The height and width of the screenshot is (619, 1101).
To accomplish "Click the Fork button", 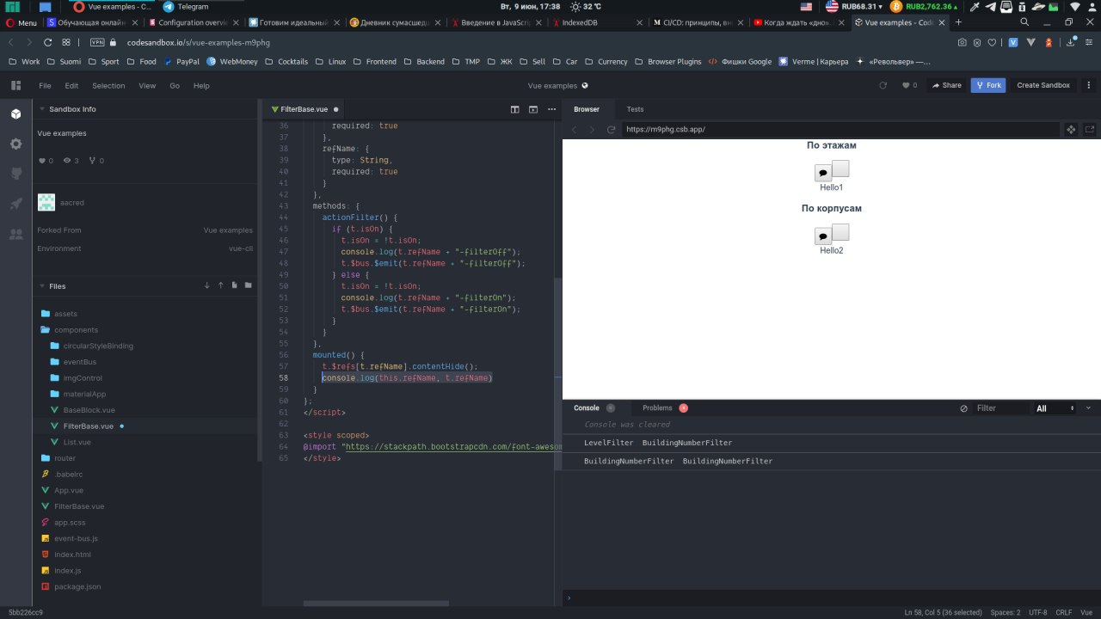I will coord(988,85).
